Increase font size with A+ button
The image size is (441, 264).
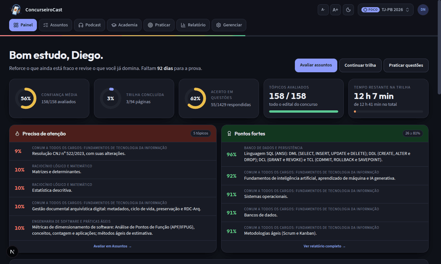pos(335,10)
